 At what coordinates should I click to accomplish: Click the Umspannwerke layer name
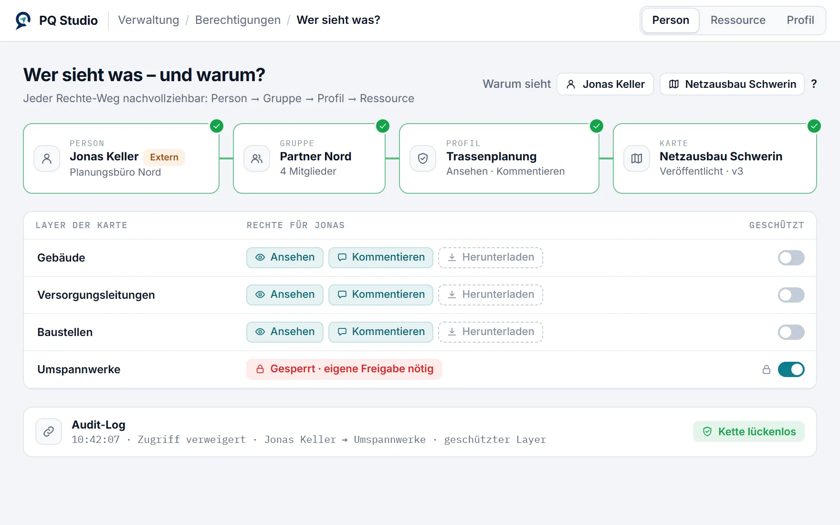click(79, 369)
